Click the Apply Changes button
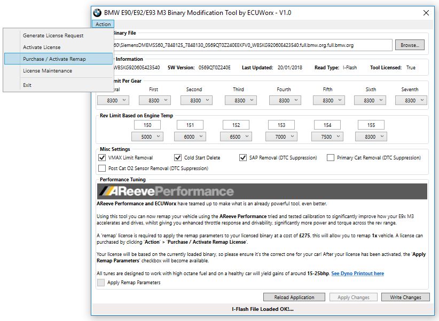 [x=354, y=297]
